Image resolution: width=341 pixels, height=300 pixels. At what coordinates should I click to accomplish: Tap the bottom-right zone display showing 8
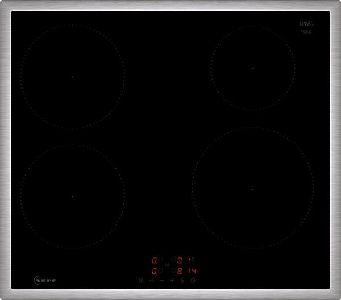click(180, 271)
